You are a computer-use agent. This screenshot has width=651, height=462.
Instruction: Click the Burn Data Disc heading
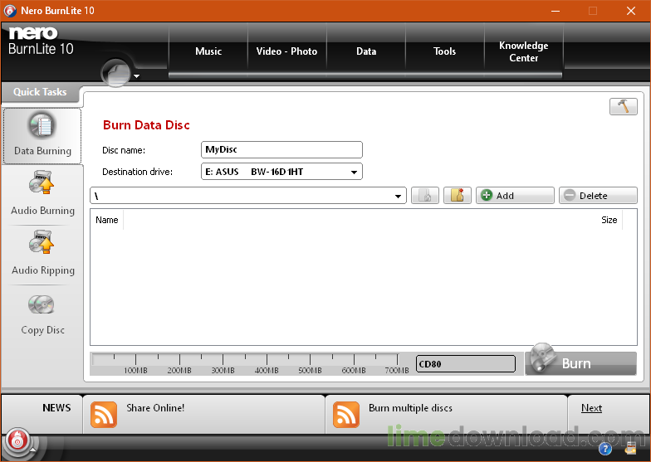point(146,124)
